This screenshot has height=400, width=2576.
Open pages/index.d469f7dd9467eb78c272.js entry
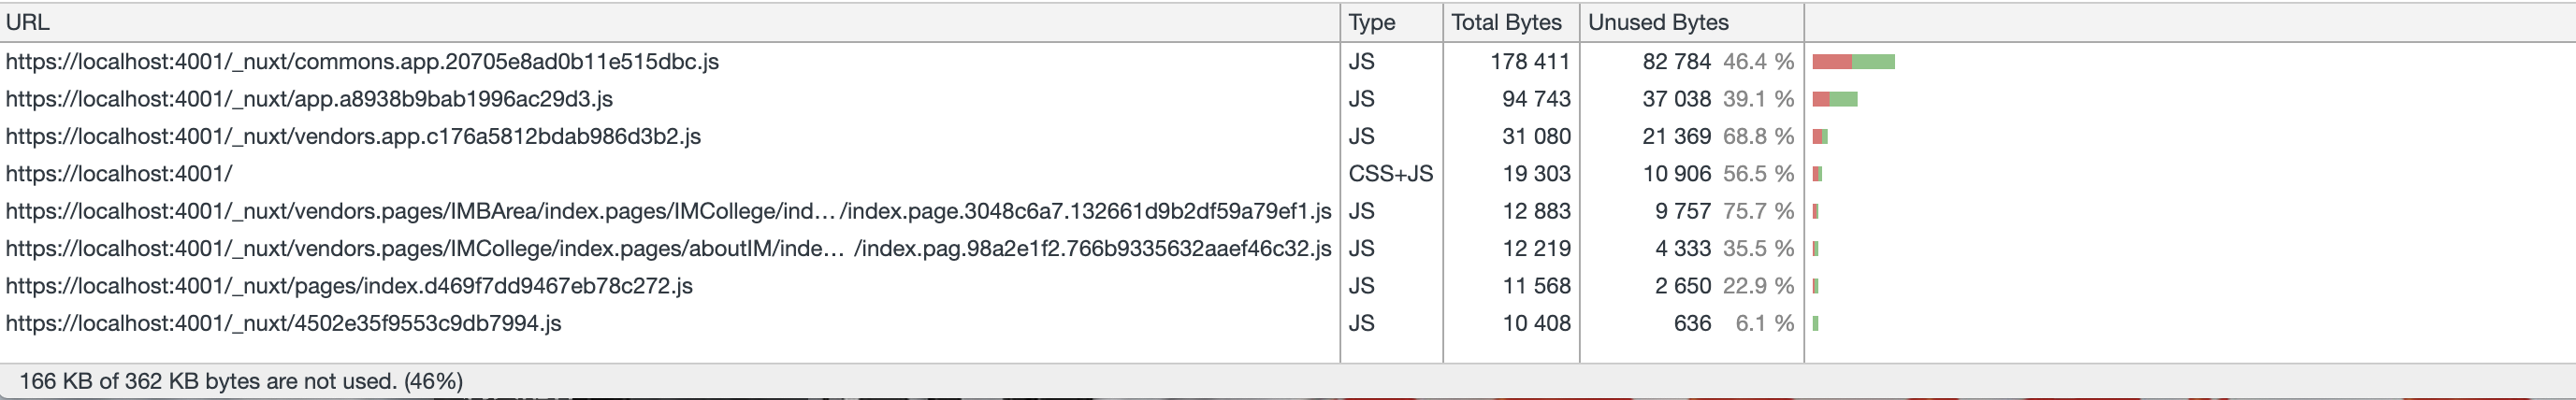click(x=349, y=286)
